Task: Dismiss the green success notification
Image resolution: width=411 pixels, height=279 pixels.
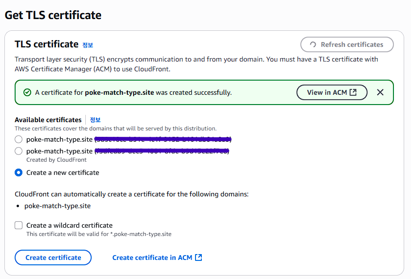Action: click(x=380, y=92)
